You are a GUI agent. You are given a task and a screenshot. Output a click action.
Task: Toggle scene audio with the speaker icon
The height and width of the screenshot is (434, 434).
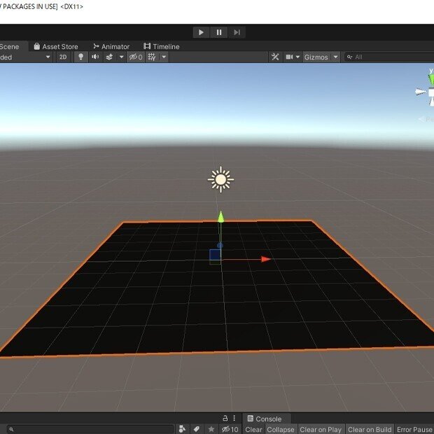(x=95, y=57)
